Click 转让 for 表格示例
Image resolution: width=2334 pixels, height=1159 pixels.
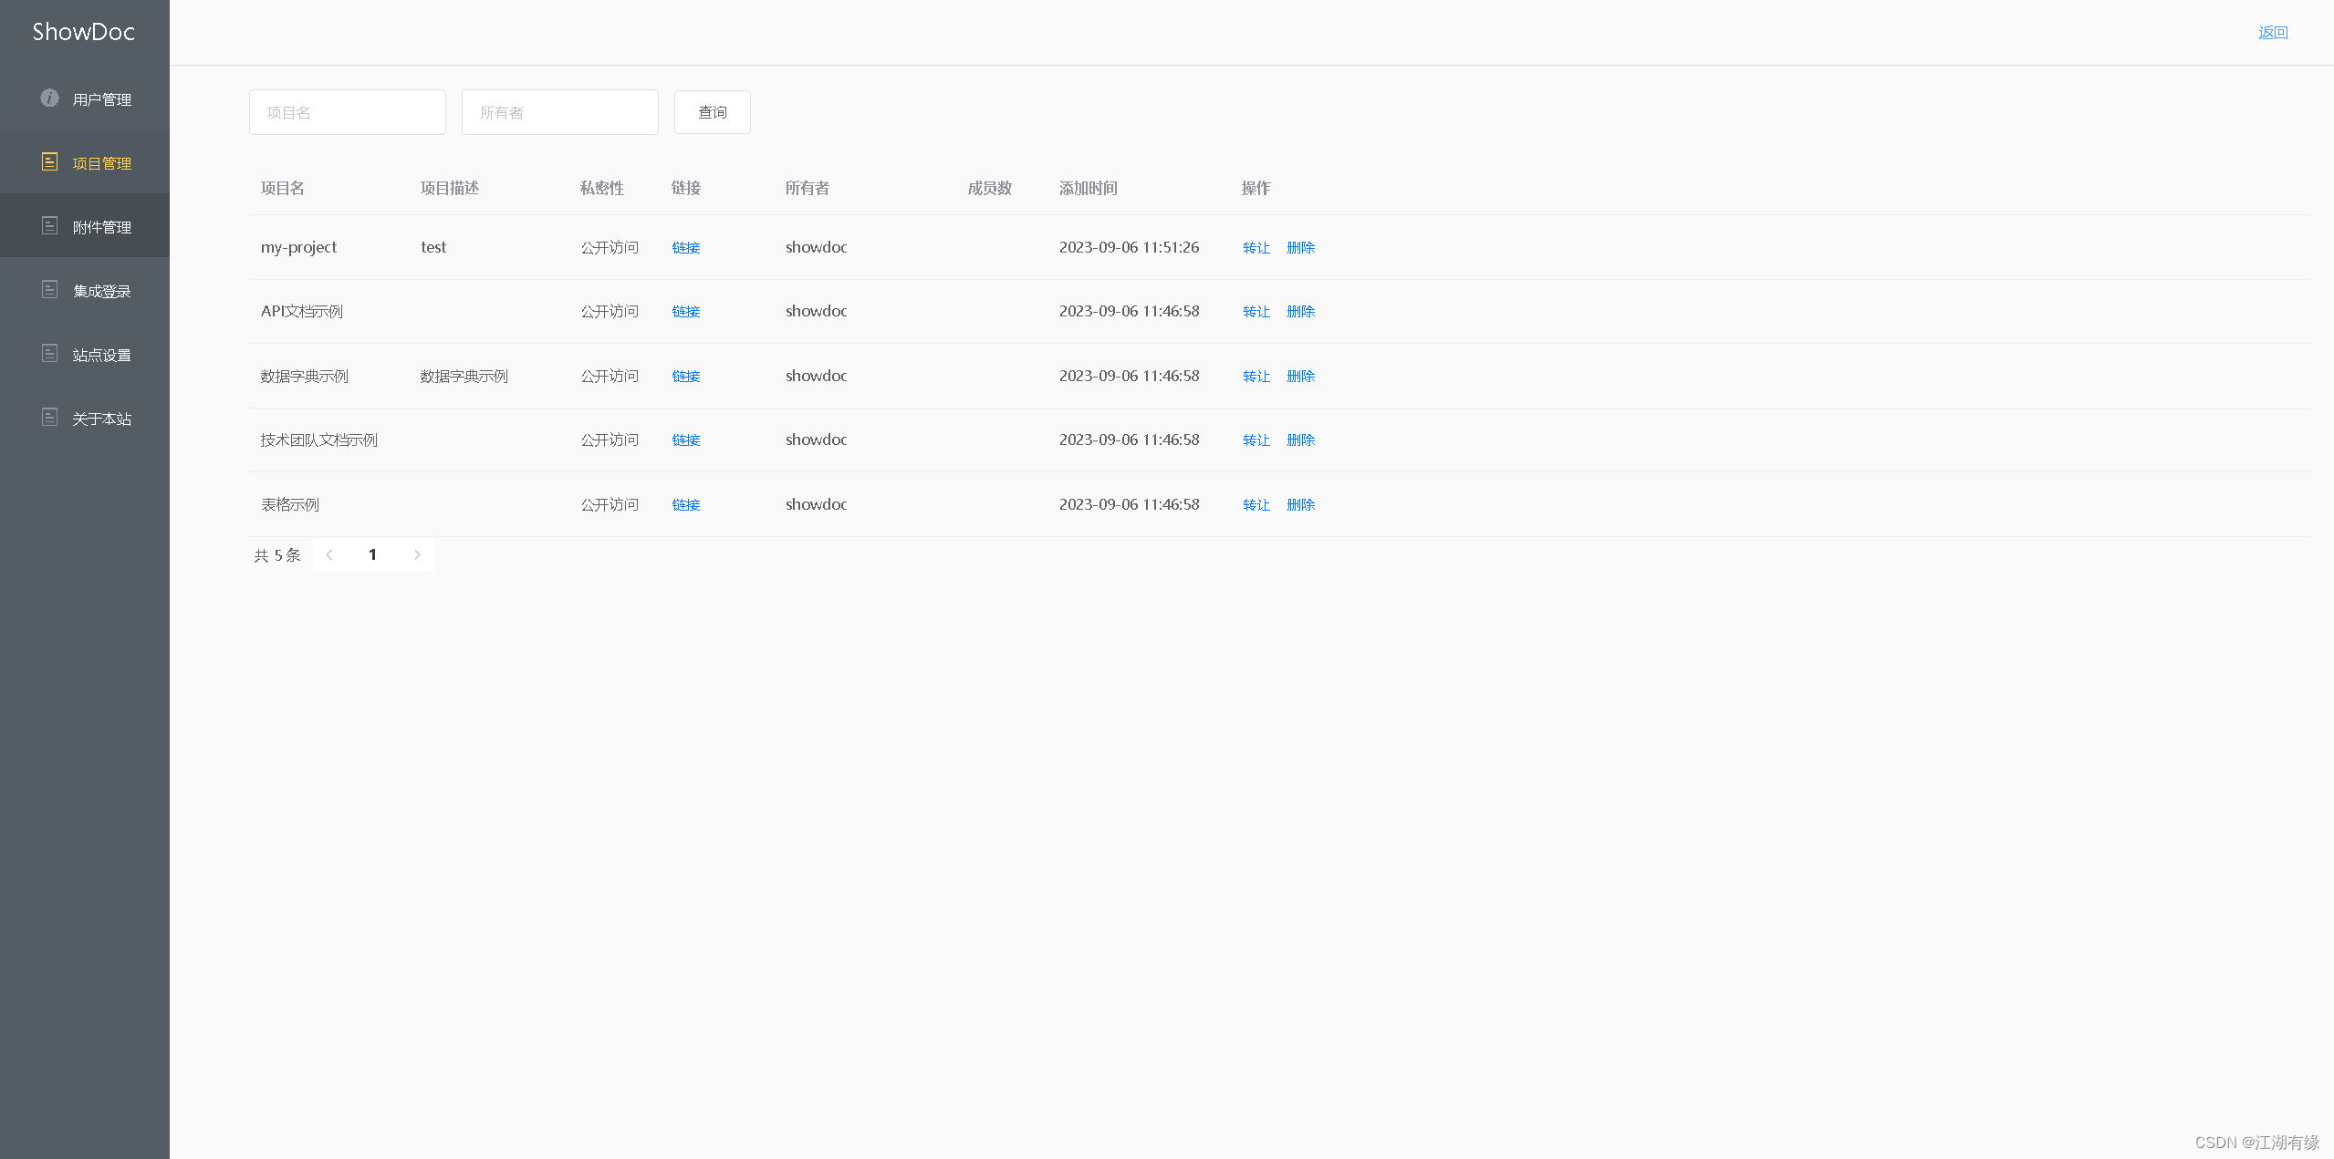(1256, 505)
